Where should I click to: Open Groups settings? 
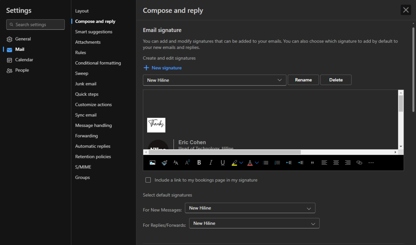pyautogui.click(x=82, y=177)
